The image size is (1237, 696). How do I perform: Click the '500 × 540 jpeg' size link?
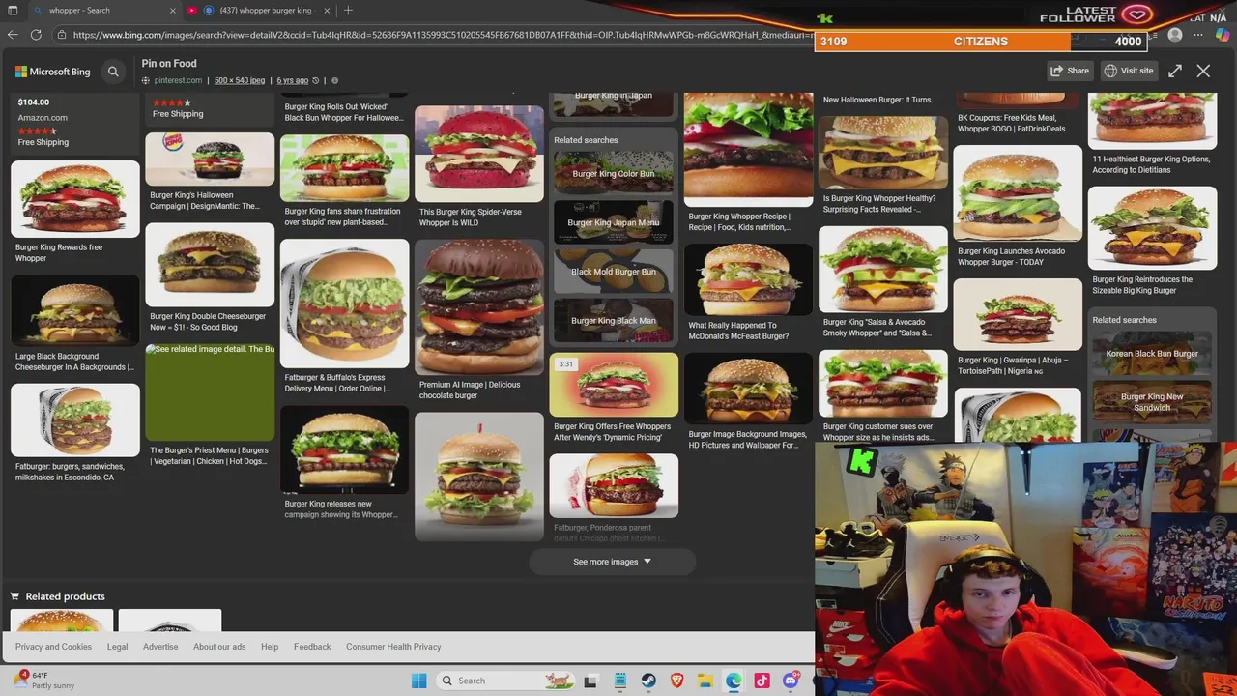click(240, 80)
